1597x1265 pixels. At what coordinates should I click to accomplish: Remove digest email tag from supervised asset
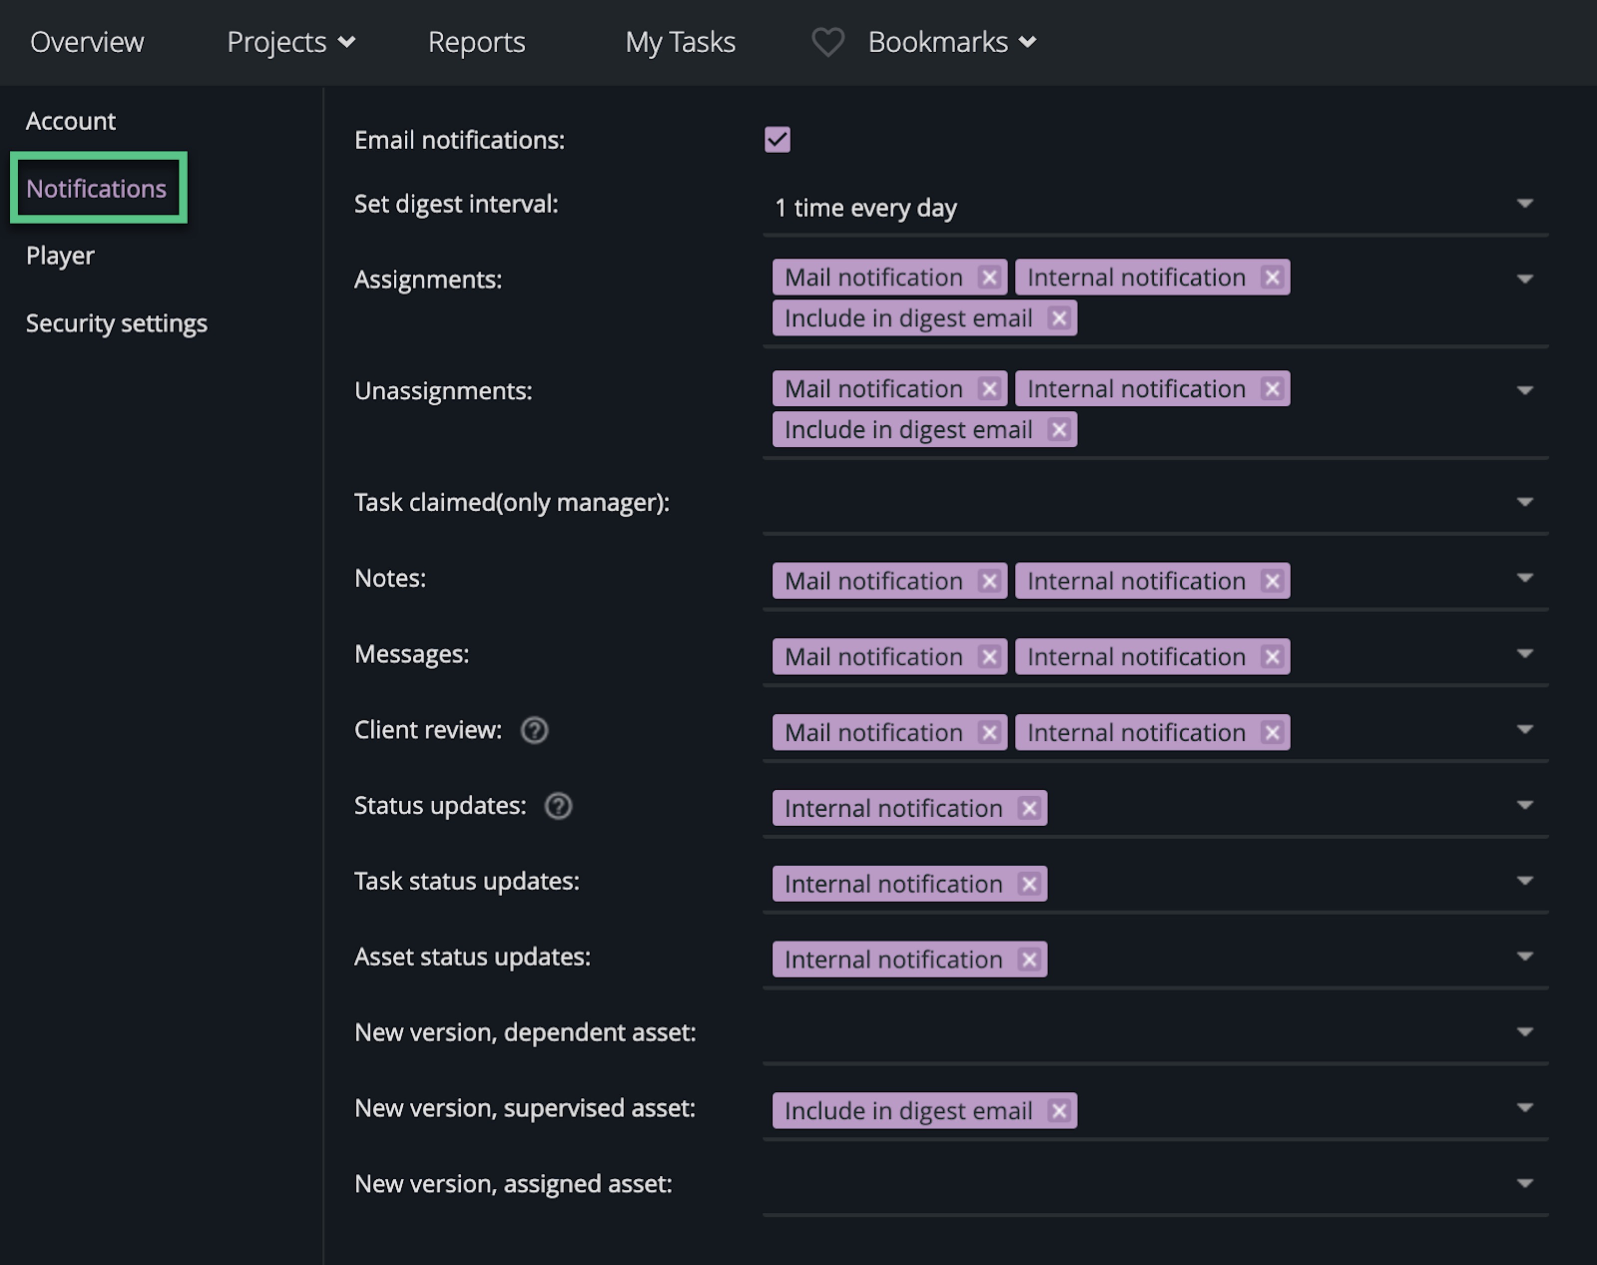coord(1059,1111)
